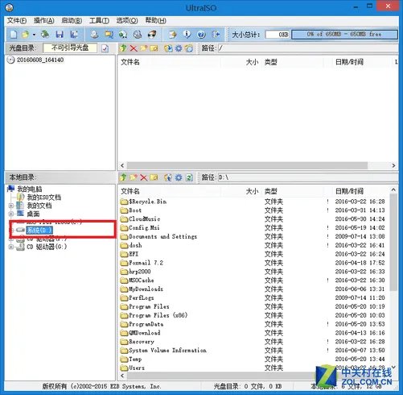The image size is (403, 395).
Task: Click the burn CD image icon
Action: click(152, 34)
